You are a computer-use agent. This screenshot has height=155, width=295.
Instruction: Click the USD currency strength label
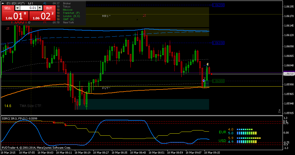coord(222,141)
